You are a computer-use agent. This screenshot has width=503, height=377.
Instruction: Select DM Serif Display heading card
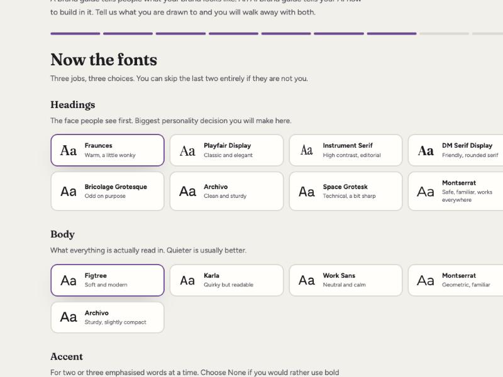point(455,150)
